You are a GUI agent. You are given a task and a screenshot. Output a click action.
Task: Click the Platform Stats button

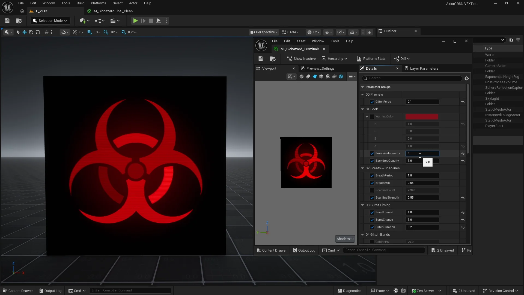(371, 59)
